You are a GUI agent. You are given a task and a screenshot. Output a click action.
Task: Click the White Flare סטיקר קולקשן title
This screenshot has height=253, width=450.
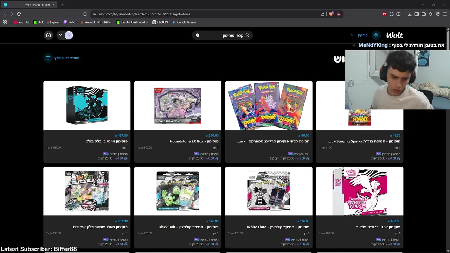tap(278, 227)
